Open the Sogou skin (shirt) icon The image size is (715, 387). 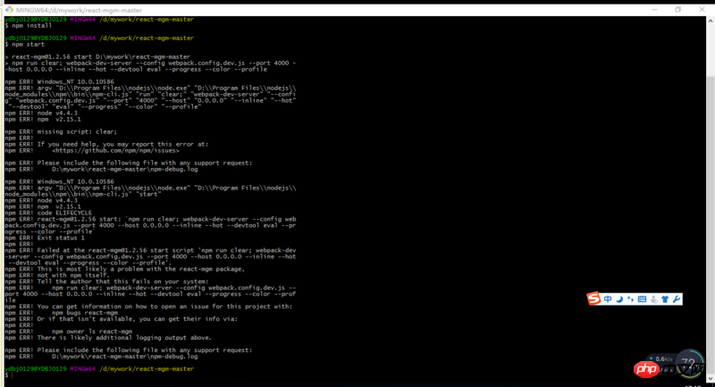(x=665, y=299)
